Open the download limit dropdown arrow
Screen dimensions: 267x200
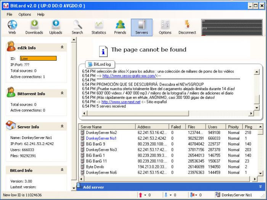(170, 195)
